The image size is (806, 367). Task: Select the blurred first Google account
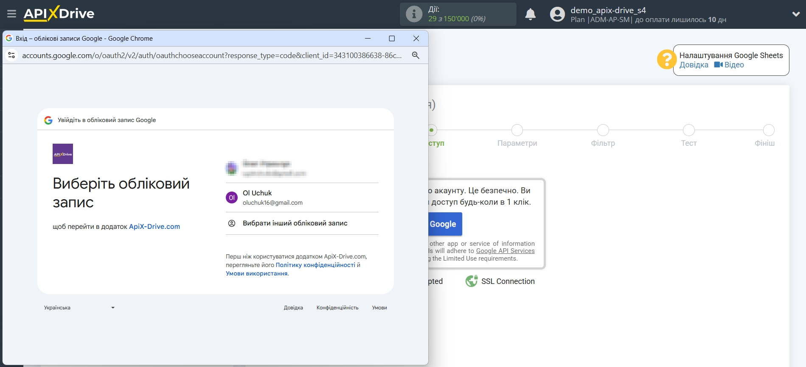click(x=302, y=168)
